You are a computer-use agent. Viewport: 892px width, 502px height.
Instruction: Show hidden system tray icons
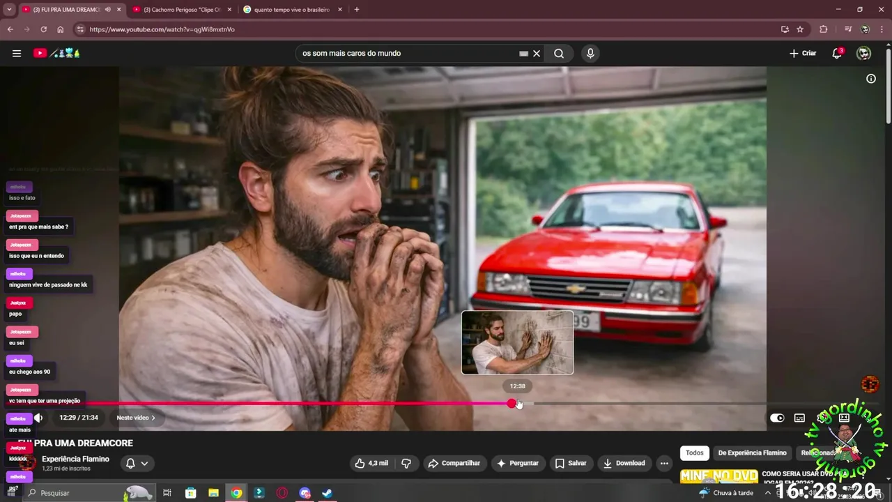[x=767, y=493]
